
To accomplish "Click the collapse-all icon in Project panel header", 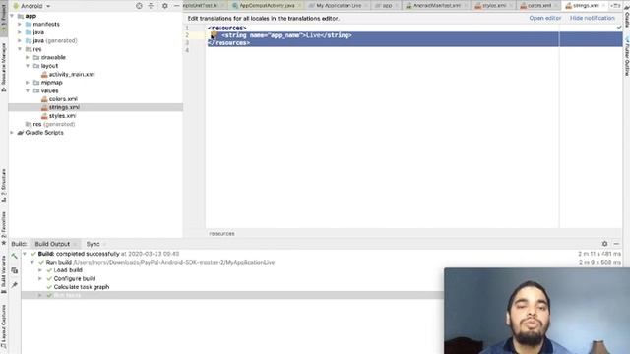I will 151,6.
